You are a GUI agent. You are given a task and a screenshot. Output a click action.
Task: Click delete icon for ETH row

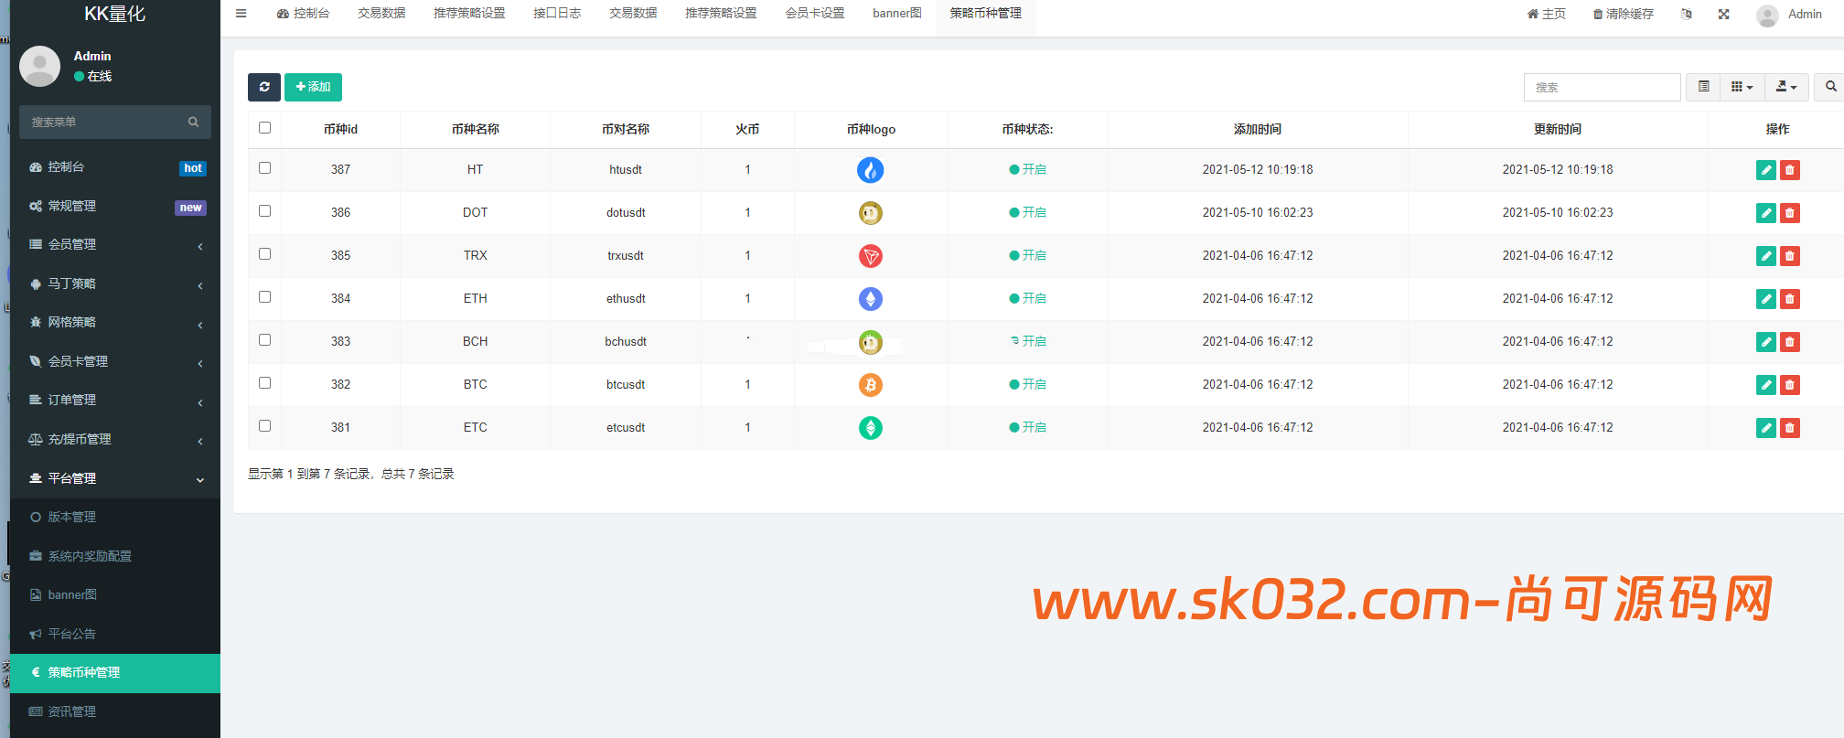click(1790, 299)
